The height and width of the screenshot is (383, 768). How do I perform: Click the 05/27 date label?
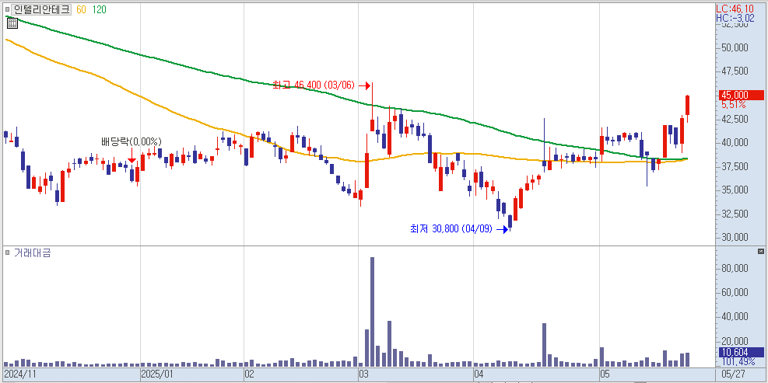tap(731, 374)
